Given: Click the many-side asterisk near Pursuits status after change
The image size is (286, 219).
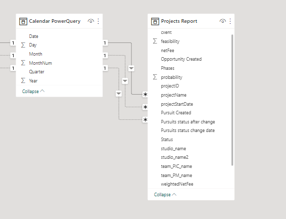Looking at the screenshot, I should 145,120.
